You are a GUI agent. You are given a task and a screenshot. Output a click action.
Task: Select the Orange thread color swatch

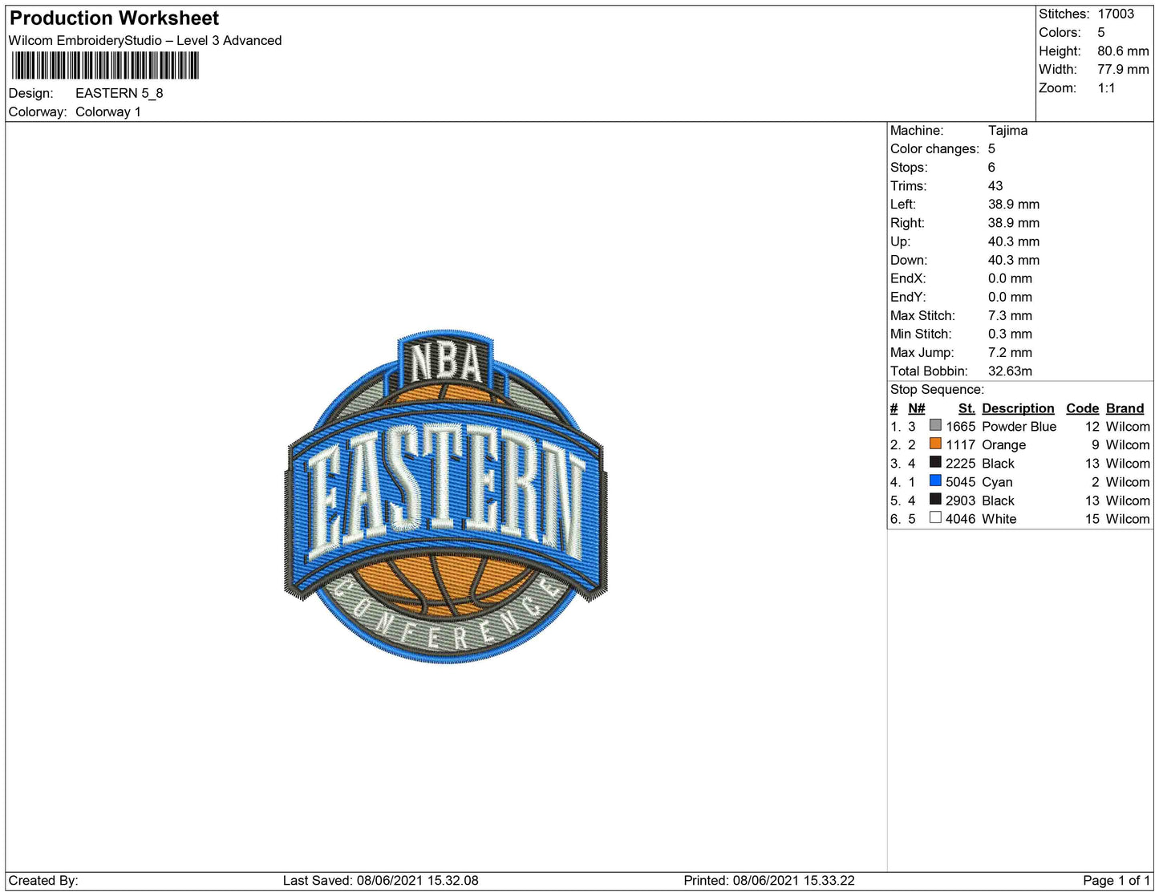click(x=935, y=444)
